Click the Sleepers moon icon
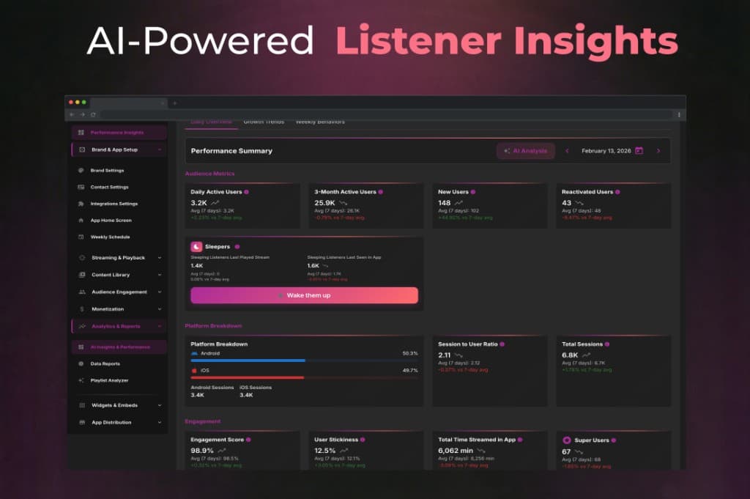The height and width of the screenshot is (499, 750). click(x=196, y=247)
